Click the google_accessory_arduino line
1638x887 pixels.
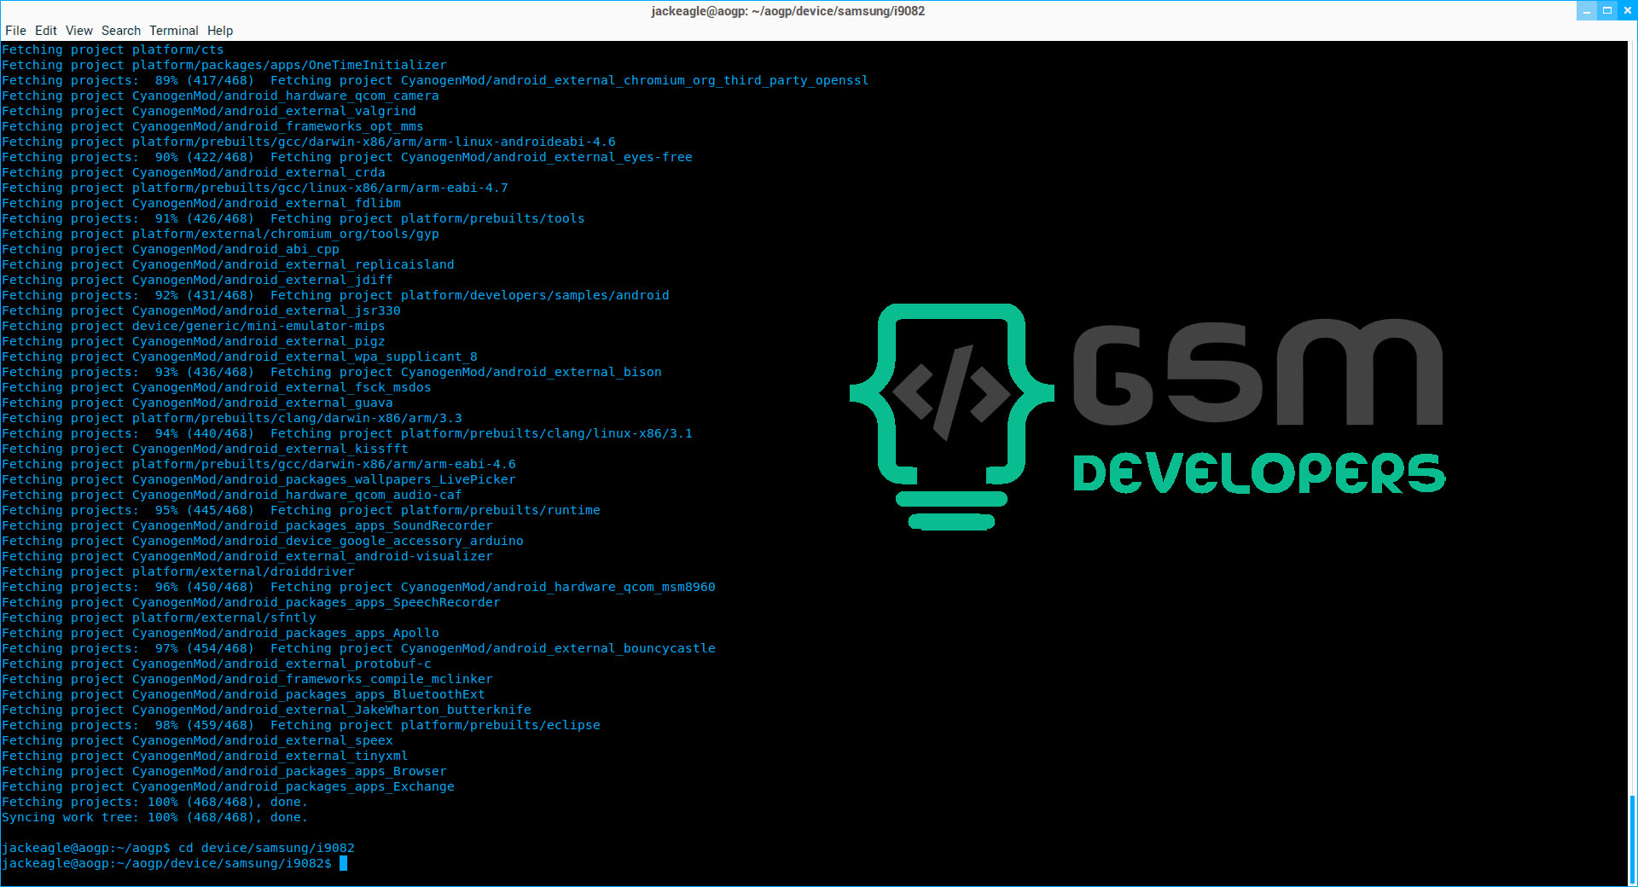coord(263,542)
